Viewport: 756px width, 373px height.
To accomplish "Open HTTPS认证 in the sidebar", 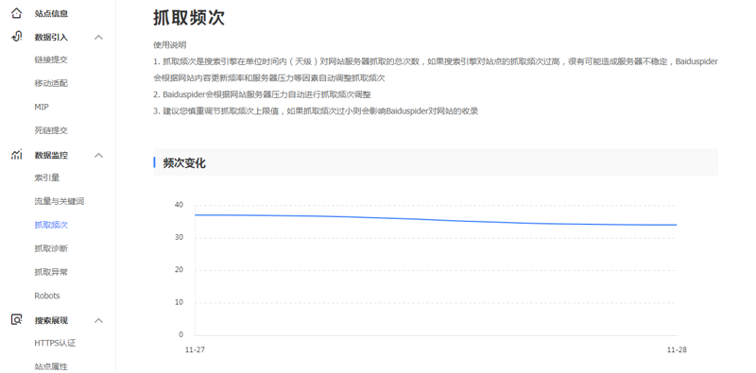I will pos(55,343).
